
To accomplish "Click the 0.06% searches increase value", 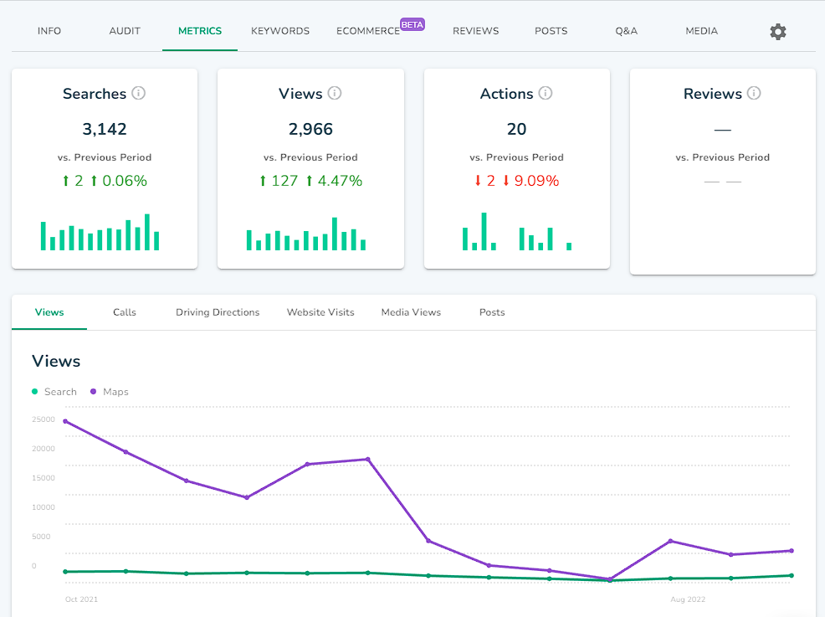I will pyautogui.click(x=125, y=181).
